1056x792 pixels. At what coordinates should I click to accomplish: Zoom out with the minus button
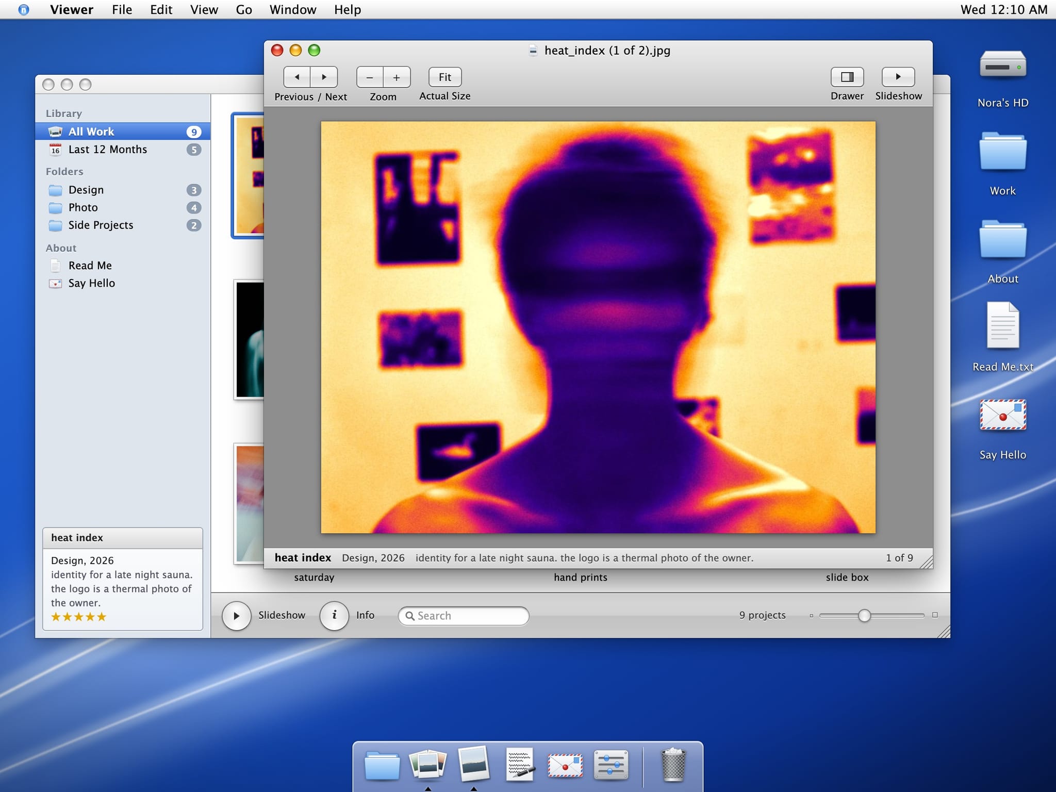click(370, 77)
